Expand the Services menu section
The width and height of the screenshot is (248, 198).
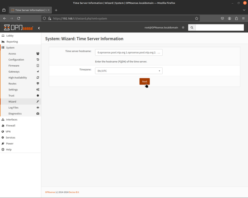coord(21,138)
